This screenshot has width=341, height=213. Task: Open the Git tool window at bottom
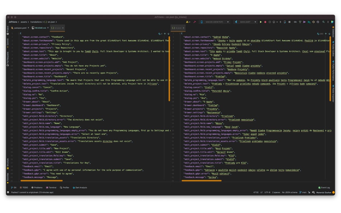[14, 188]
